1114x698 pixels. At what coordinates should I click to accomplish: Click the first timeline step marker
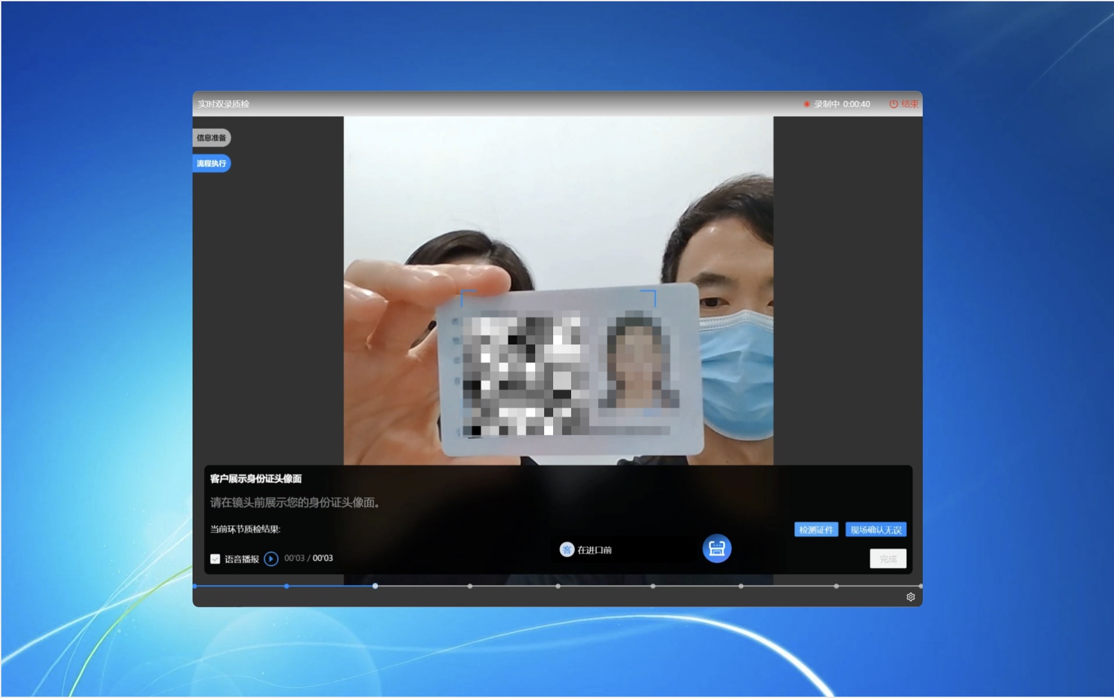pos(195,586)
